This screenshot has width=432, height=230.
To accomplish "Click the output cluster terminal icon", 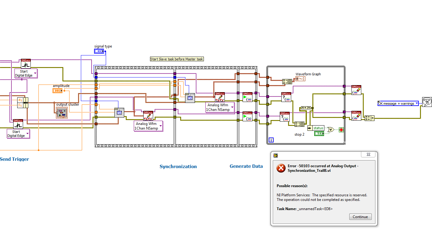I will [61, 113].
